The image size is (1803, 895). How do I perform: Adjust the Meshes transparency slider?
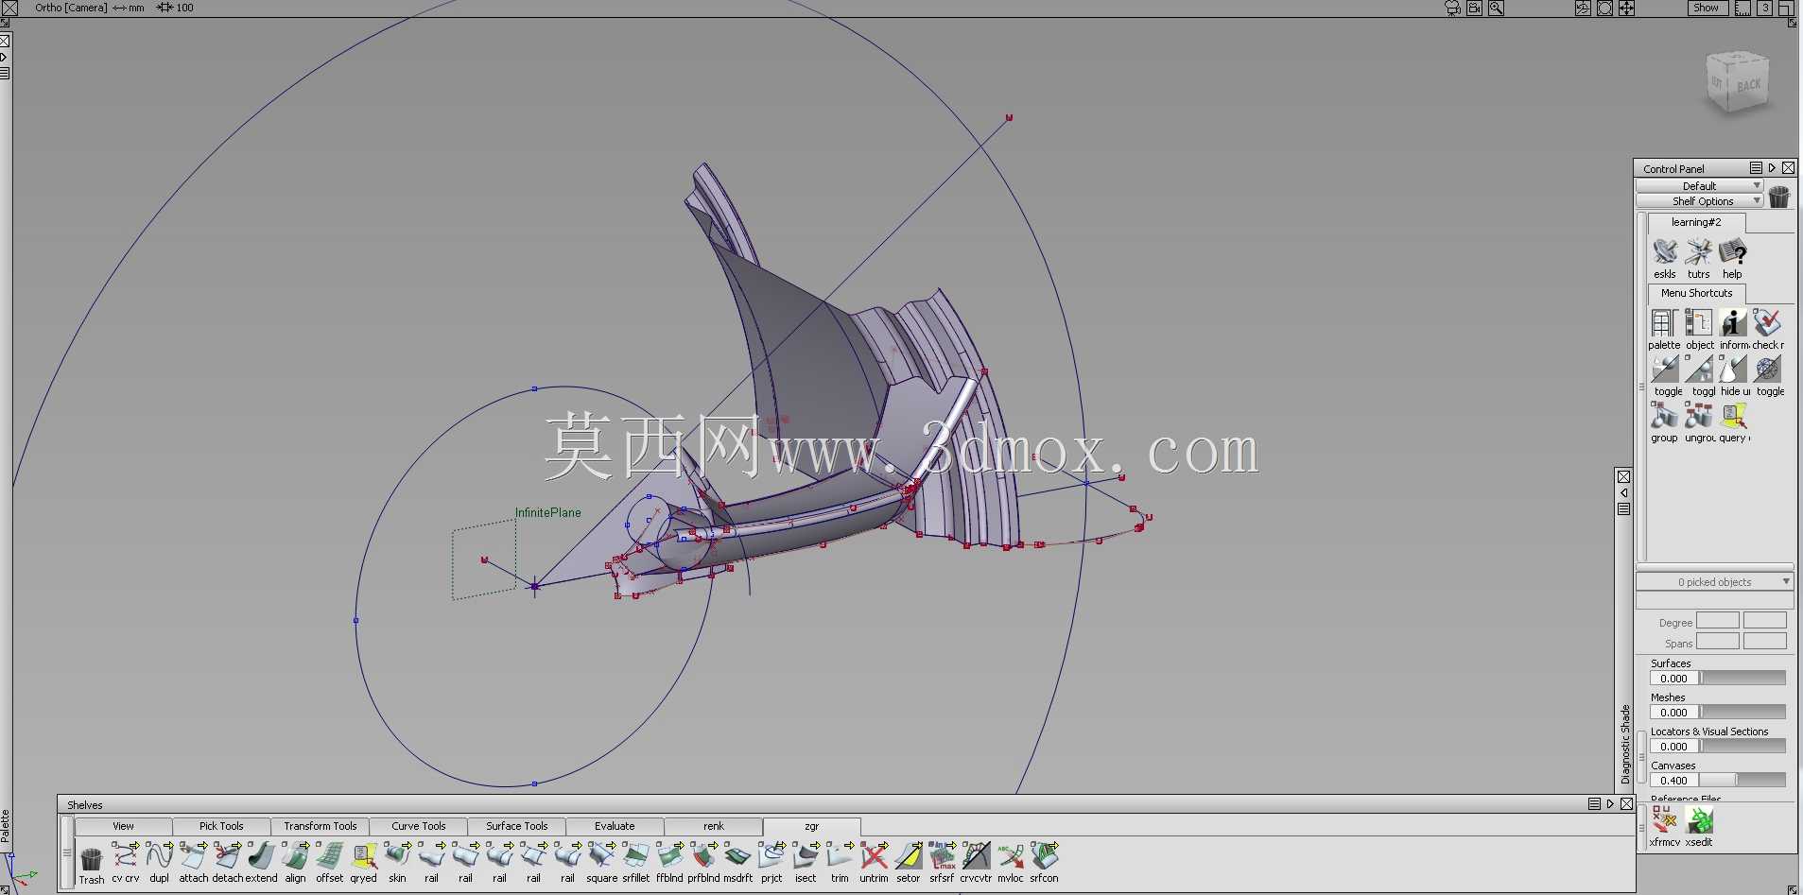coord(1742,713)
